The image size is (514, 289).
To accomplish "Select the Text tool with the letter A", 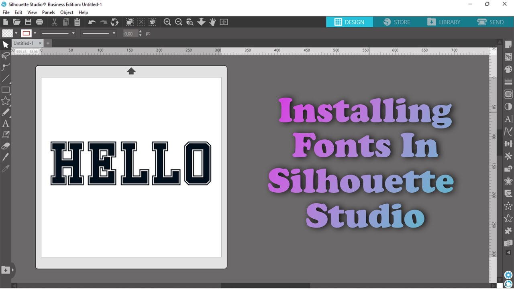I will (x=6, y=124).
